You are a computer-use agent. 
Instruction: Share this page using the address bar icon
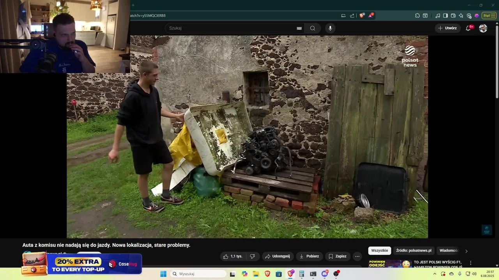click(x=352, y=16)
